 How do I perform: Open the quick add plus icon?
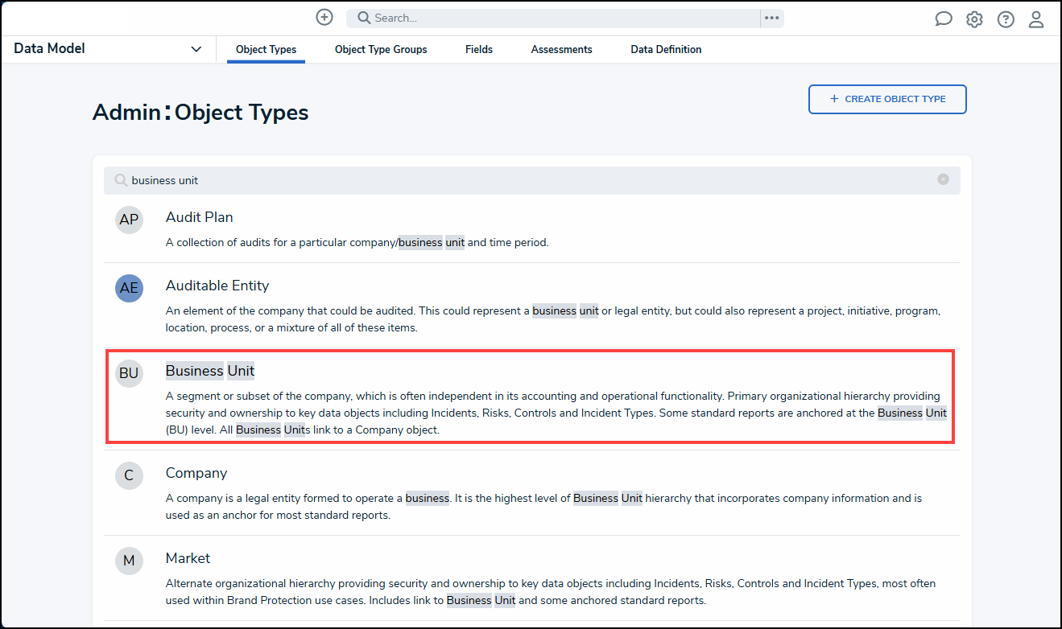pos(324,17)
